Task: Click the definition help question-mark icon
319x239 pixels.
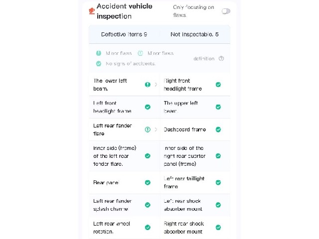Action: [221, 59]
